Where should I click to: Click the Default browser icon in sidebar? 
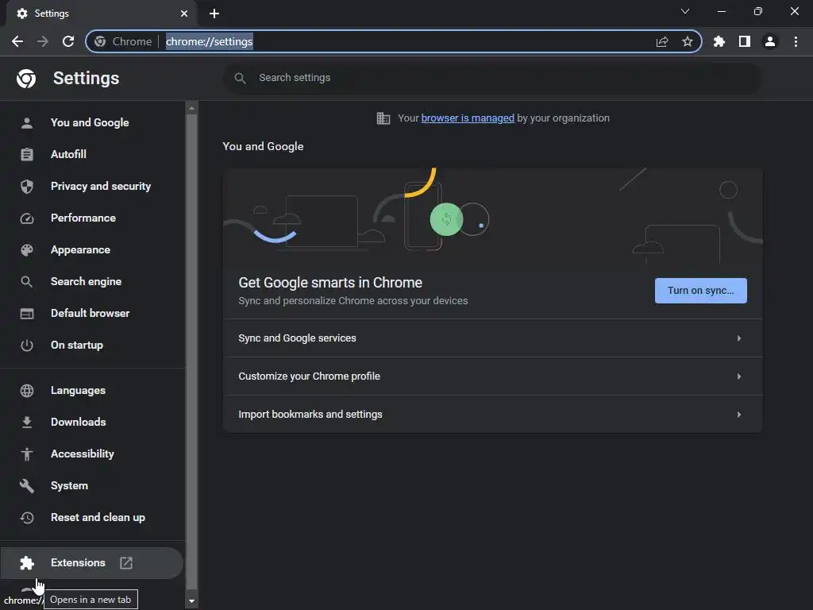(x=27, y=313)
